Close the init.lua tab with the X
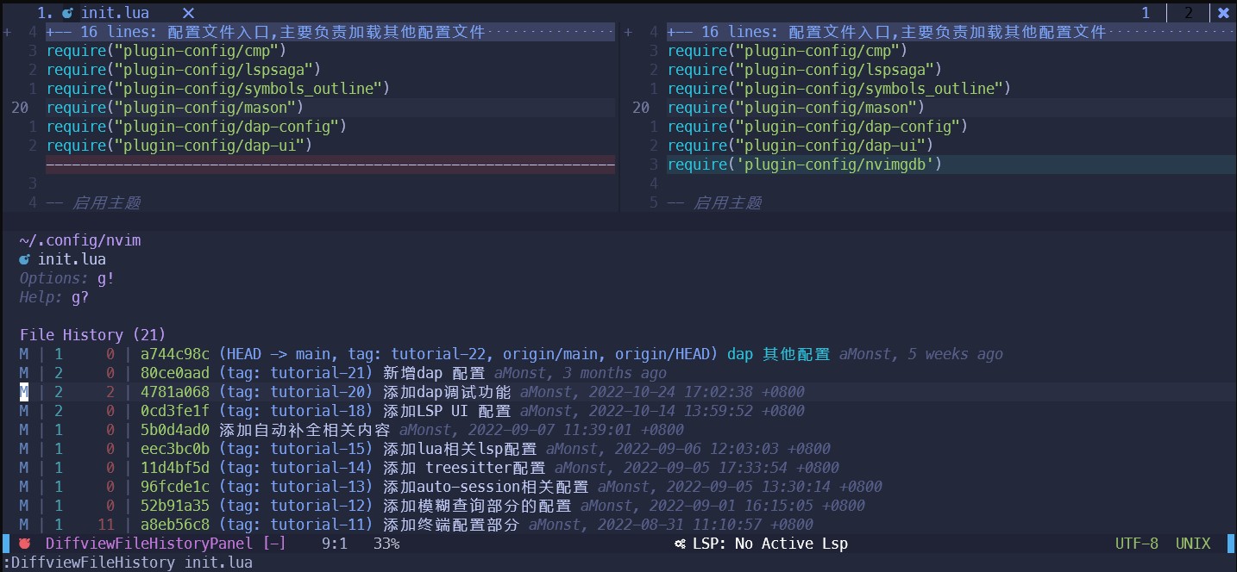The image size is (1237, 572). (188, 13)
